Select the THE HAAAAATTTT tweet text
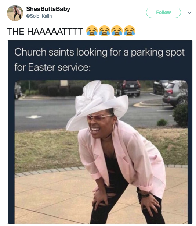This screenshot has height=226, width=196. [45, 31]
